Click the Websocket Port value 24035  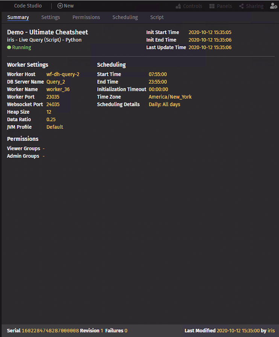53,104
